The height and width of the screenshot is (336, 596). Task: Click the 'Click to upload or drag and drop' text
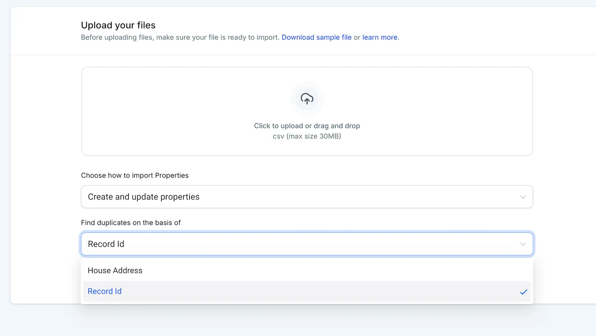[x=307, y=126]
